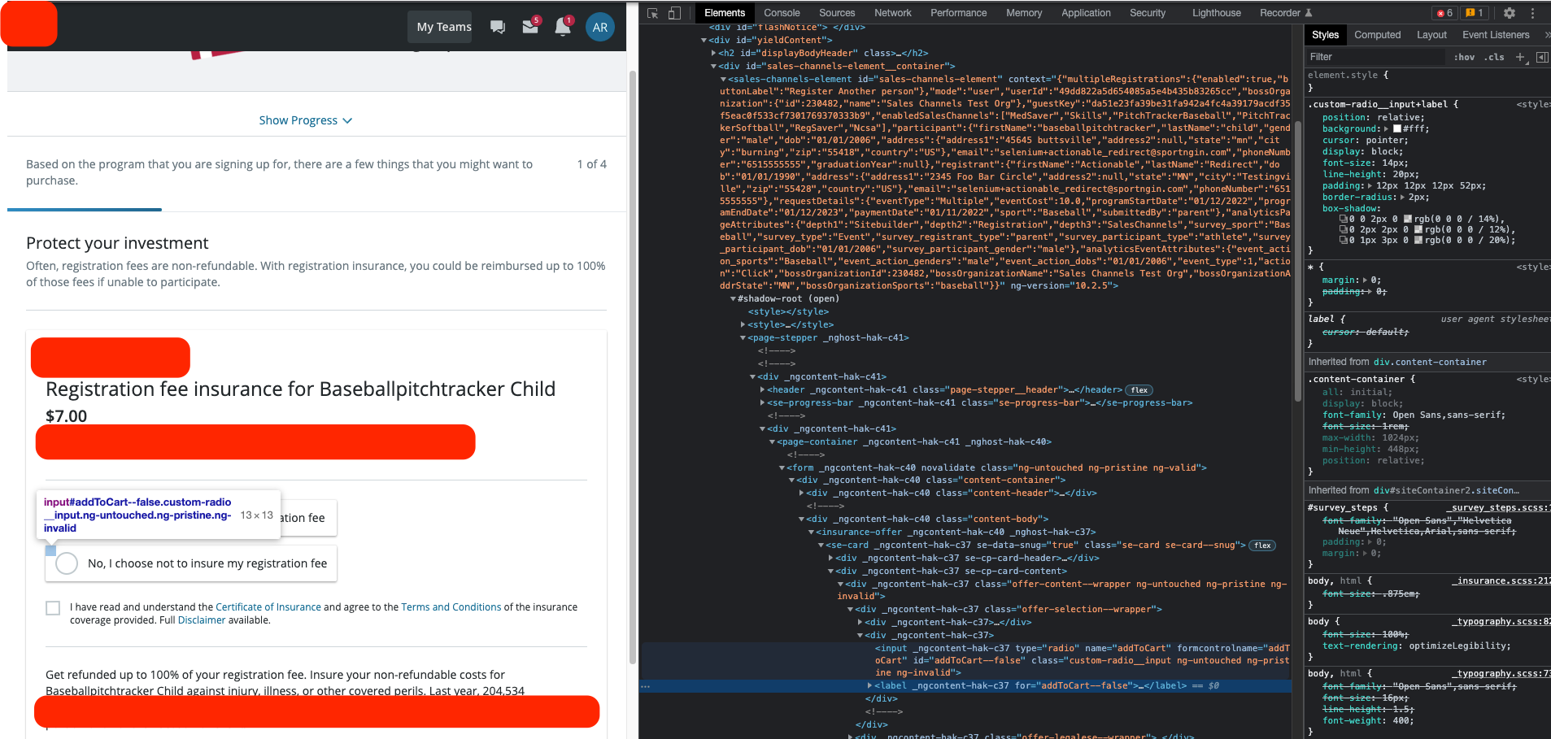Click second box-shadow rgb color swatch

pyautogui.click(x=1418, y=230)
